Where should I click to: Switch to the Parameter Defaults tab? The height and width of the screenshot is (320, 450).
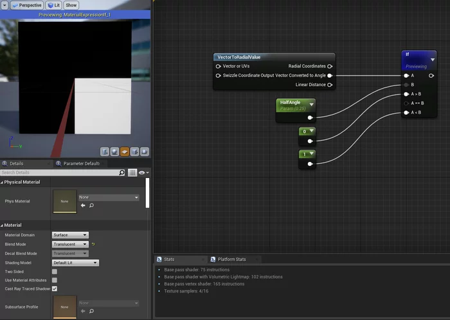tap(82, 163)
